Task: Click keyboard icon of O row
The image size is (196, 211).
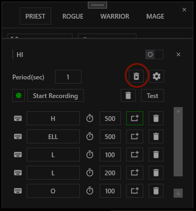Action: pyautogui.click(x=18, y=191)
